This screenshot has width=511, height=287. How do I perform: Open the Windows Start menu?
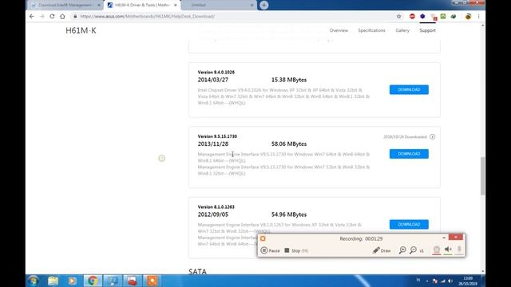click(x=33, y=281)
